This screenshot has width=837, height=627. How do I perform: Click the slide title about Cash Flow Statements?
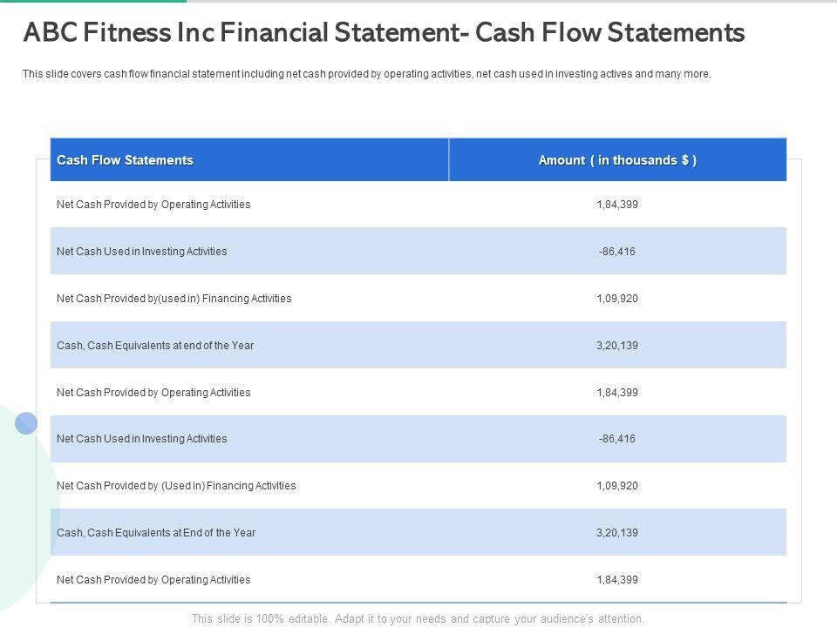click(x=384, y=33)
